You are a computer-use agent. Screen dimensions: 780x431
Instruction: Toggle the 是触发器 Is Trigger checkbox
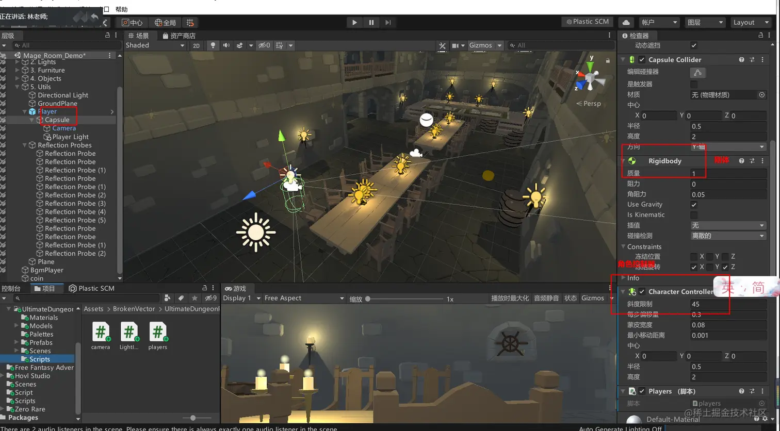[694, 84]
